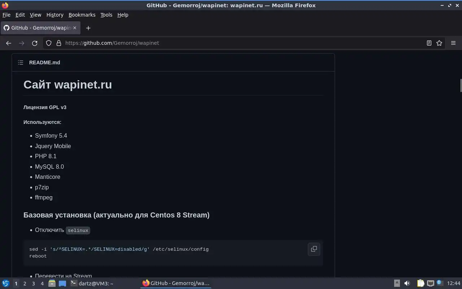Copy the sed command code block
Screen dimensions: 462x289
(314, 249)
